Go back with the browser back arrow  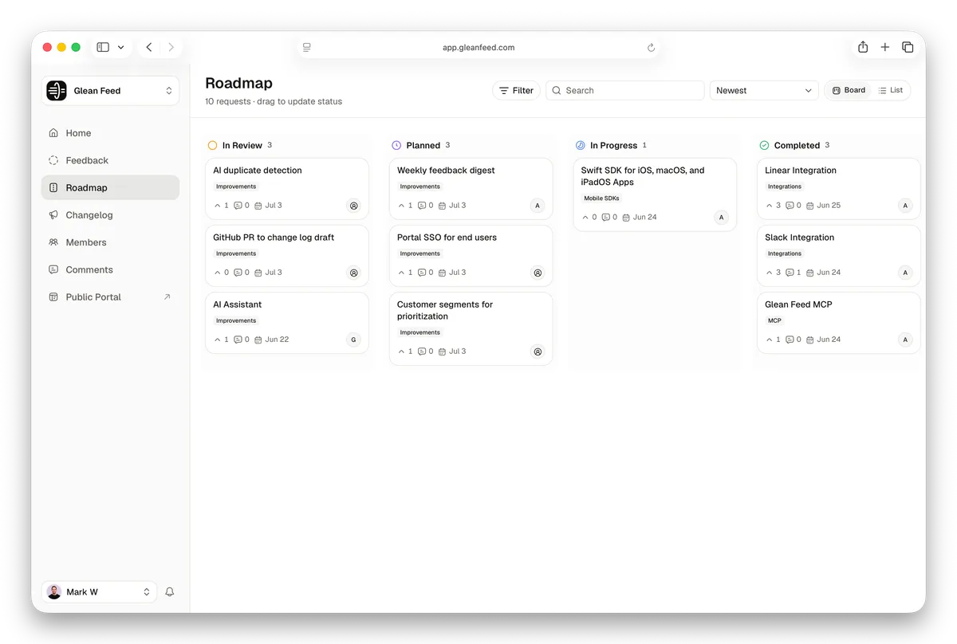click(x=149, y=47)
